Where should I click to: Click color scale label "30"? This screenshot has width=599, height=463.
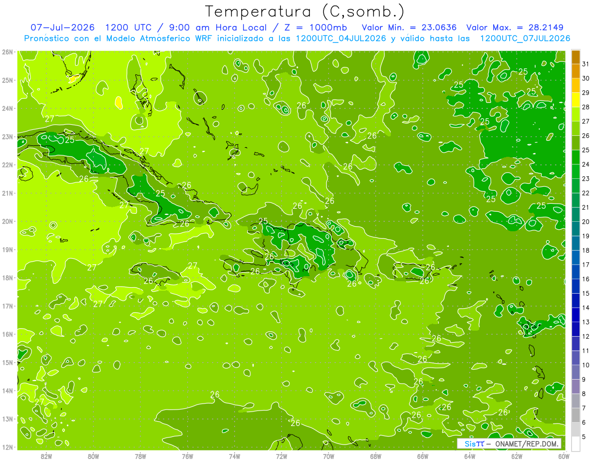586,78
